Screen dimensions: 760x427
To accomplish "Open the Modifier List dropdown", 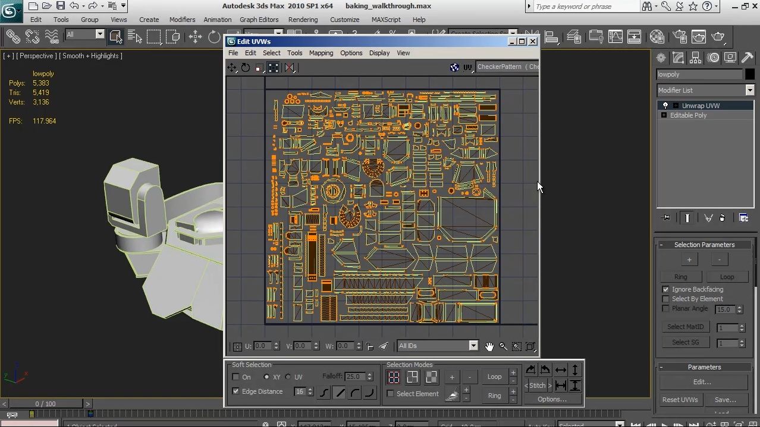I will click(x=749, y=90).
